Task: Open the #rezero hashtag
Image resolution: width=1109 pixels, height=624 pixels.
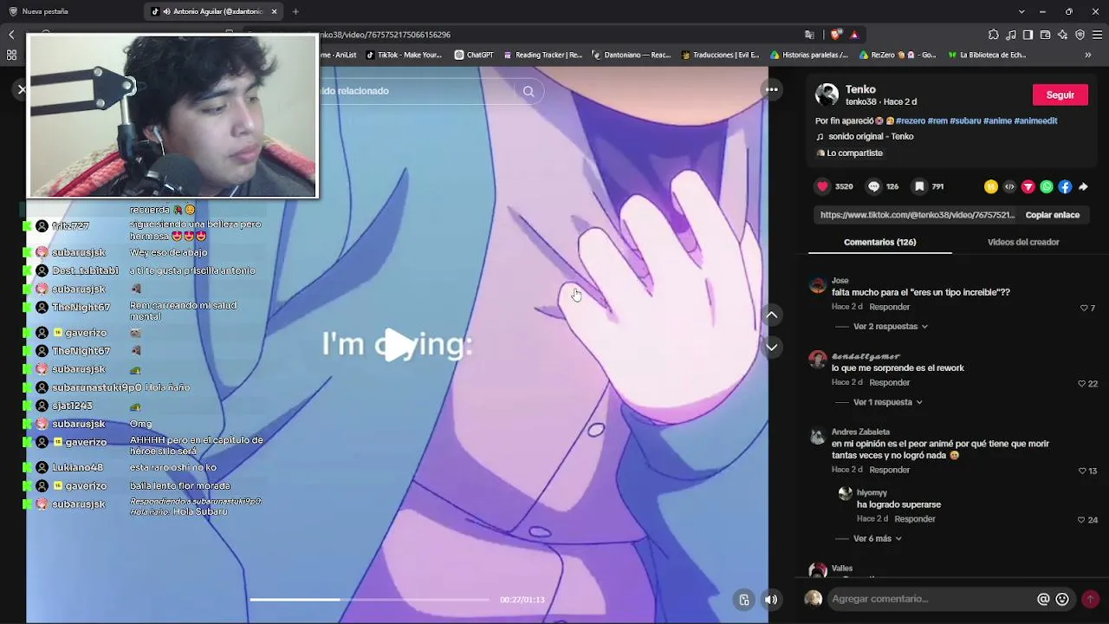Action: pyautogui.click(x=911, y=121)
